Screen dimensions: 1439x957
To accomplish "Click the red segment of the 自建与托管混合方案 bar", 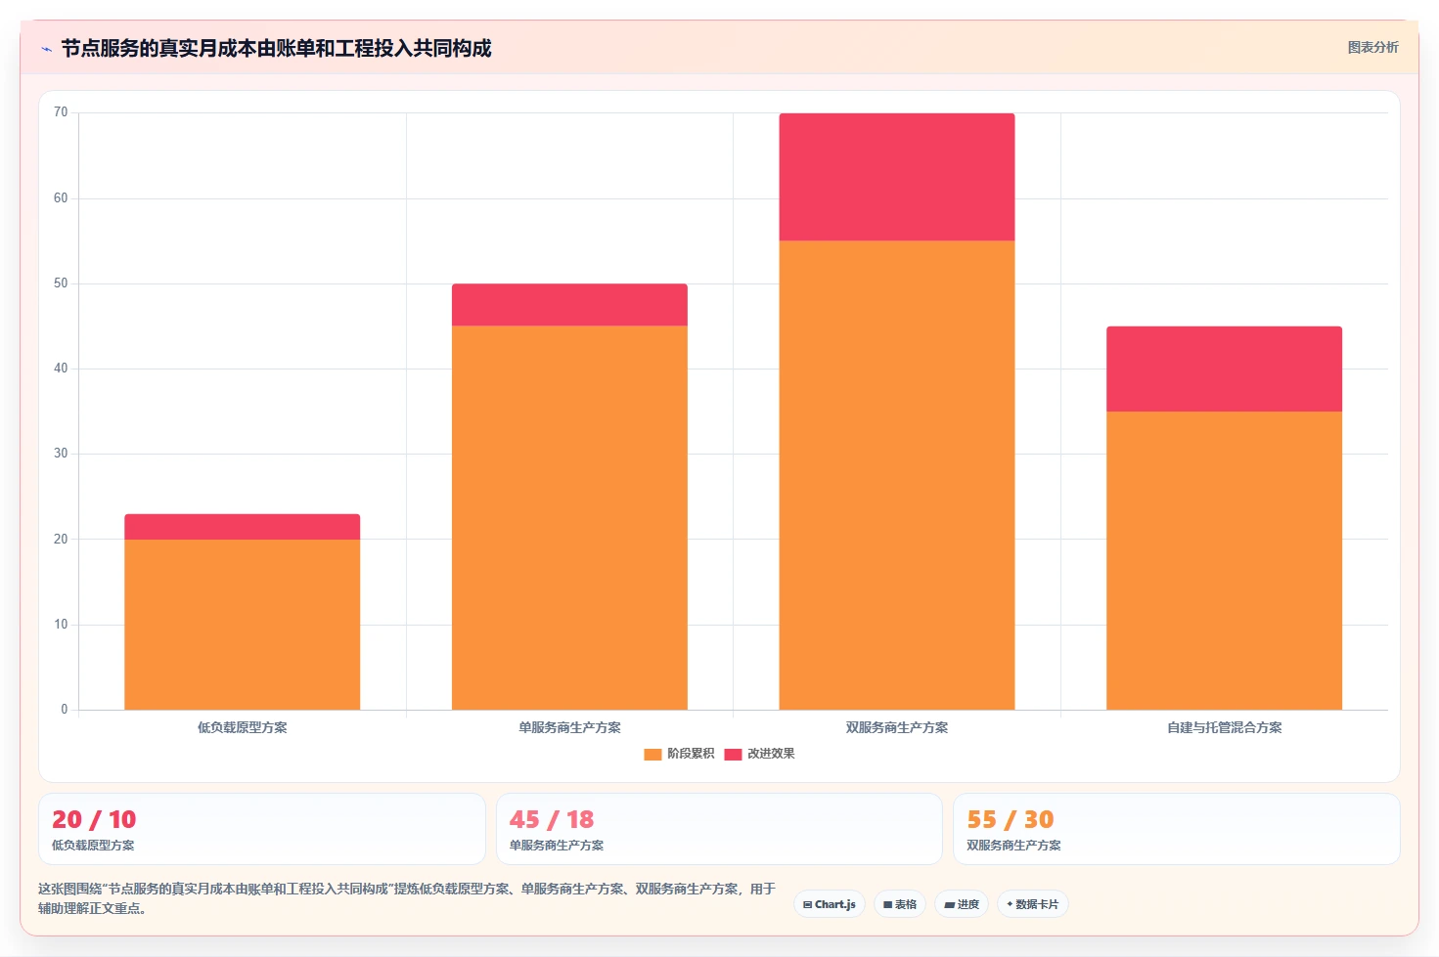I will coord(1224,369).
